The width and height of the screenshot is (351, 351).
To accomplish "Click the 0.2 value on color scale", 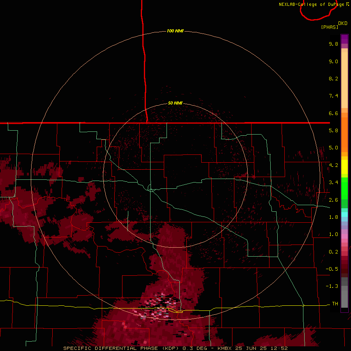I will pos(333,252).
